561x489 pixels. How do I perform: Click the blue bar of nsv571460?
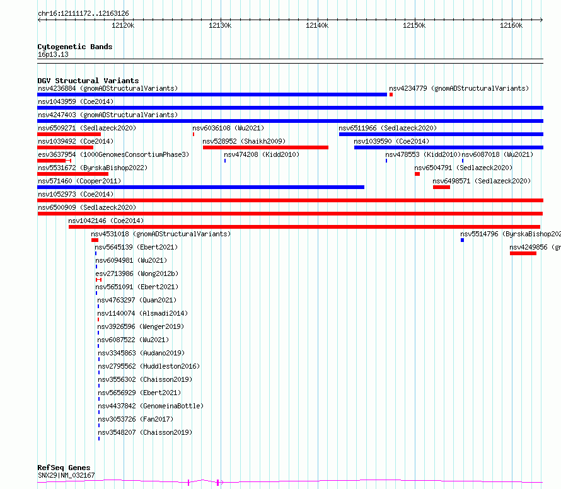click(x=200, y=187)
